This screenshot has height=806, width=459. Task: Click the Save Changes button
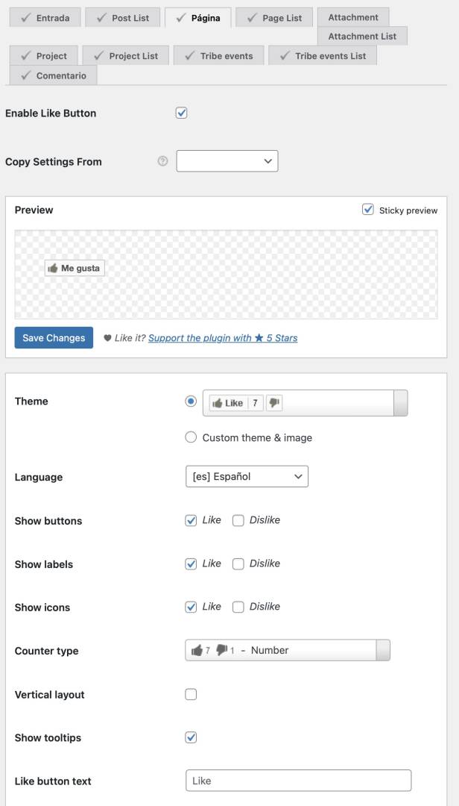click(x=54, y=338)
